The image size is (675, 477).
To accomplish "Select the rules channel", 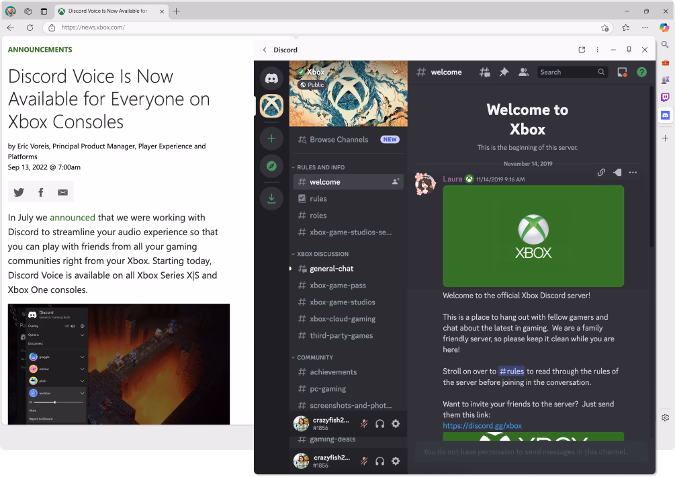I will [349, 199].
